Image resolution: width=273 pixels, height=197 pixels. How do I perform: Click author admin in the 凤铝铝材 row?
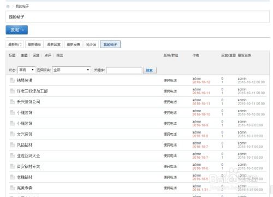197,143
